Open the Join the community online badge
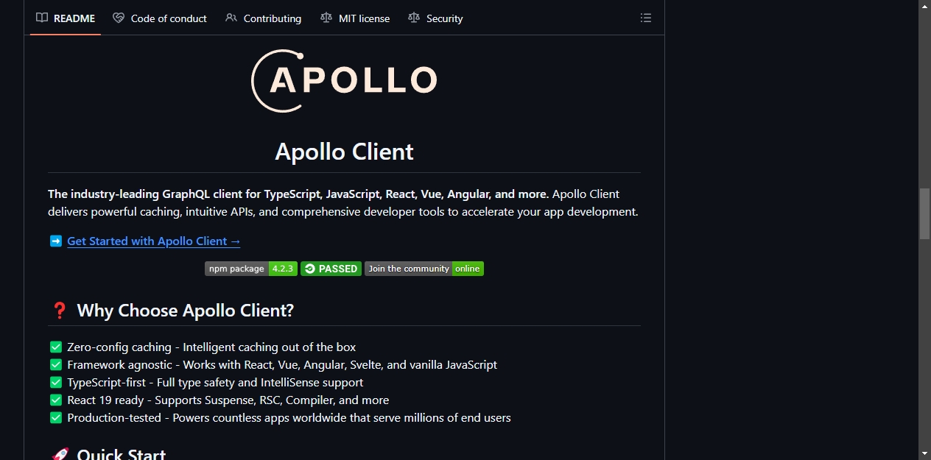 [x=424, y=269]
